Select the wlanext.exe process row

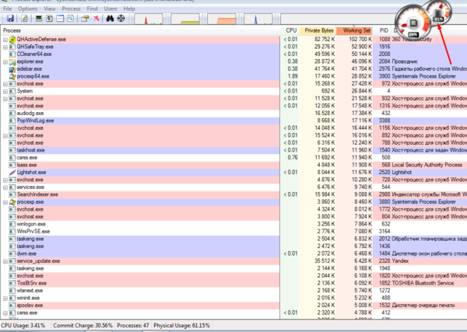(x=233, y=291)
